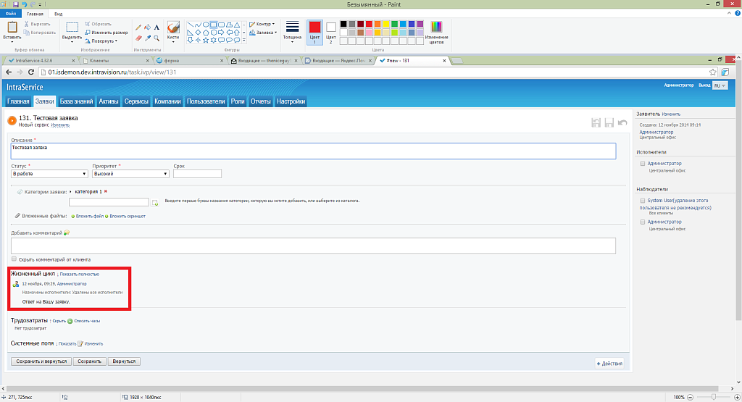Open the Файл menu tab

[x=11, y=14]
